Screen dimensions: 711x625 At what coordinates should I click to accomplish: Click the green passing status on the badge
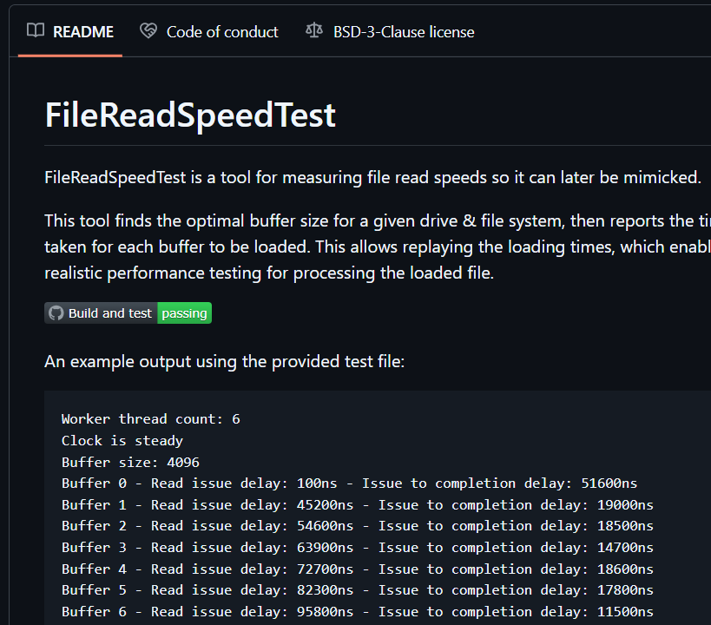click(184, 313)
